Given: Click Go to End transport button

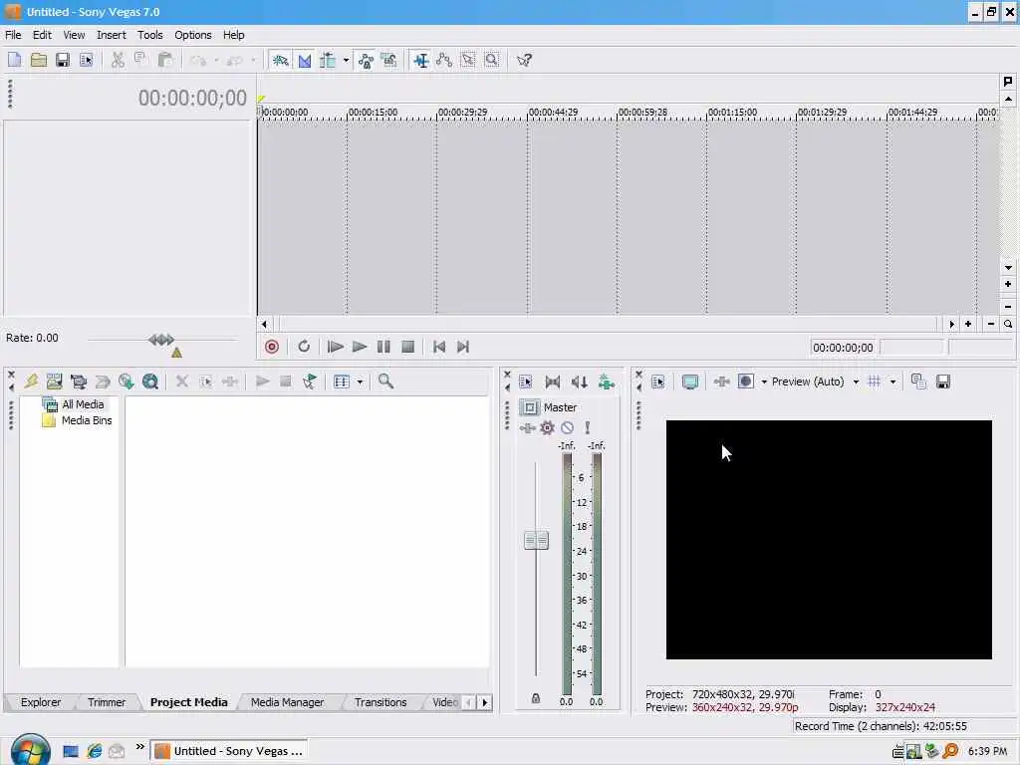Looking at the screenshot, I should (463, 347).
